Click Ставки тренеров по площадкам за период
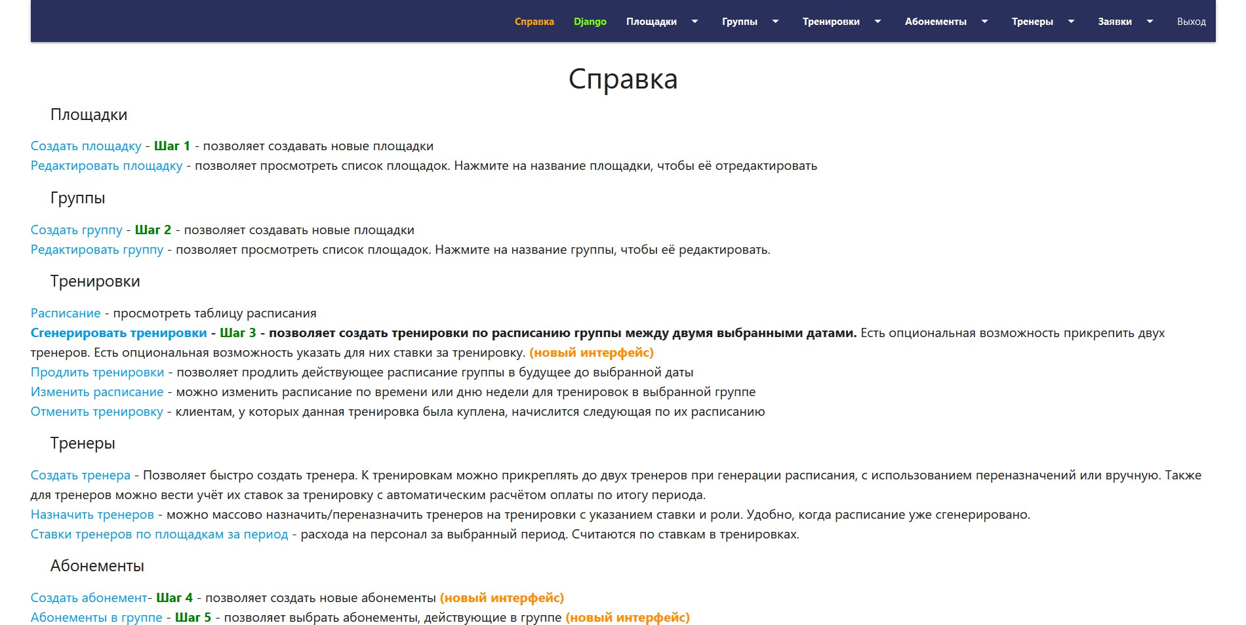Screen dimensions: 1246x625 (x=159, y=534)
